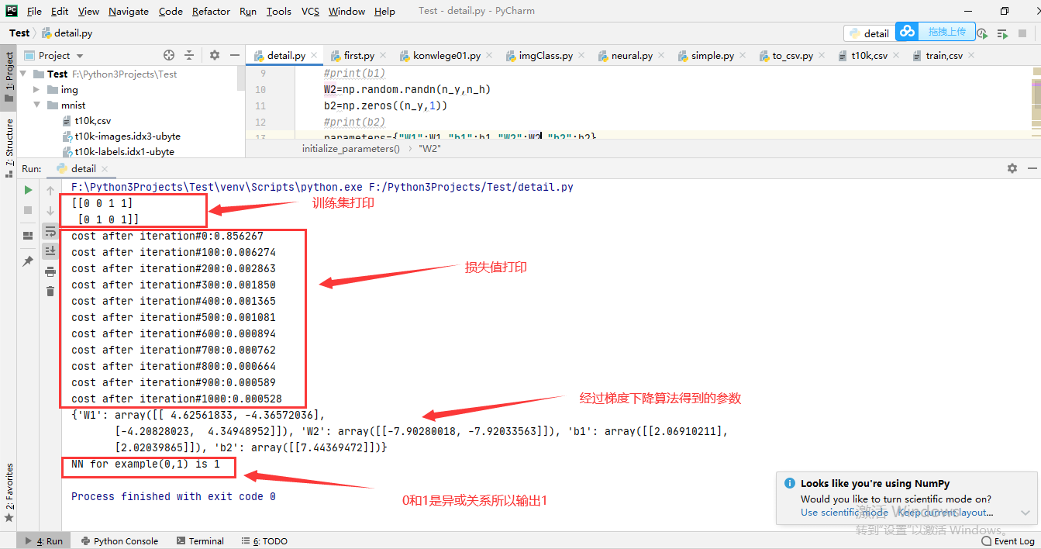Image resolution: width=1041 pixels, height=549 pixels.
Task: Open the 4: Run bottom tool tab
Action: click(x=44, y=540)
